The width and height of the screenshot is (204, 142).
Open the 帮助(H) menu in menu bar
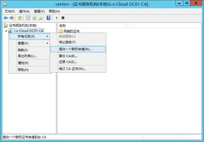54,11
